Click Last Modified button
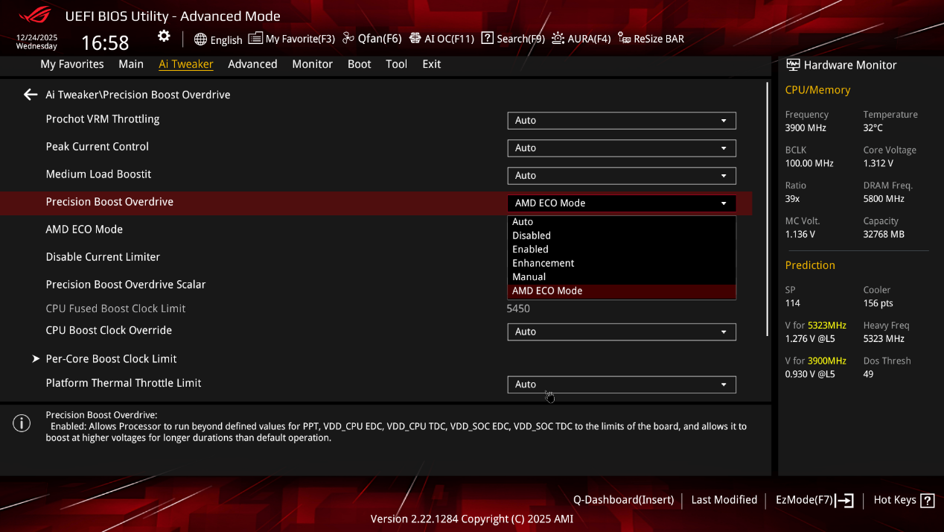Viewport: 944px width, 532px height. [x=724, y=500]
